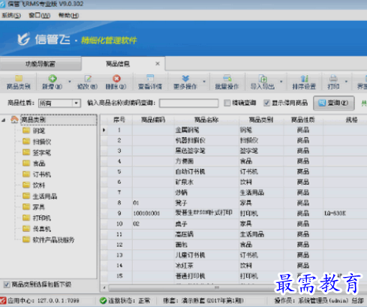Screen dimensions: 367x307
Task: Click the 应用中心 status bar icon
Action: [x=3, y=300]
